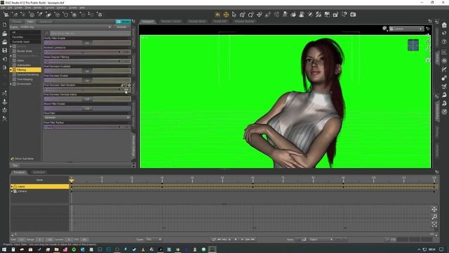Switch to the Script IDE tab
449x253 pixels.
point(220,22)
